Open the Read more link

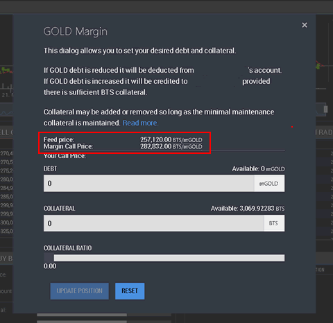click(140, 123)
